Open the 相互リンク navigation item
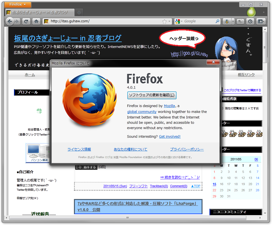The height and width of the screenshot is (225, 272). pos(246,75)
